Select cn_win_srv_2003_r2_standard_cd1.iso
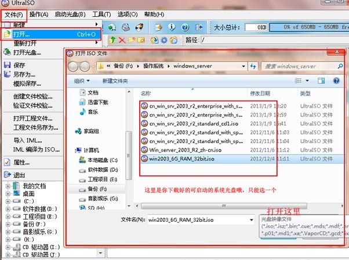Viewport: 349px width, 260px height. pyautogui.click(x=186, y=123)
